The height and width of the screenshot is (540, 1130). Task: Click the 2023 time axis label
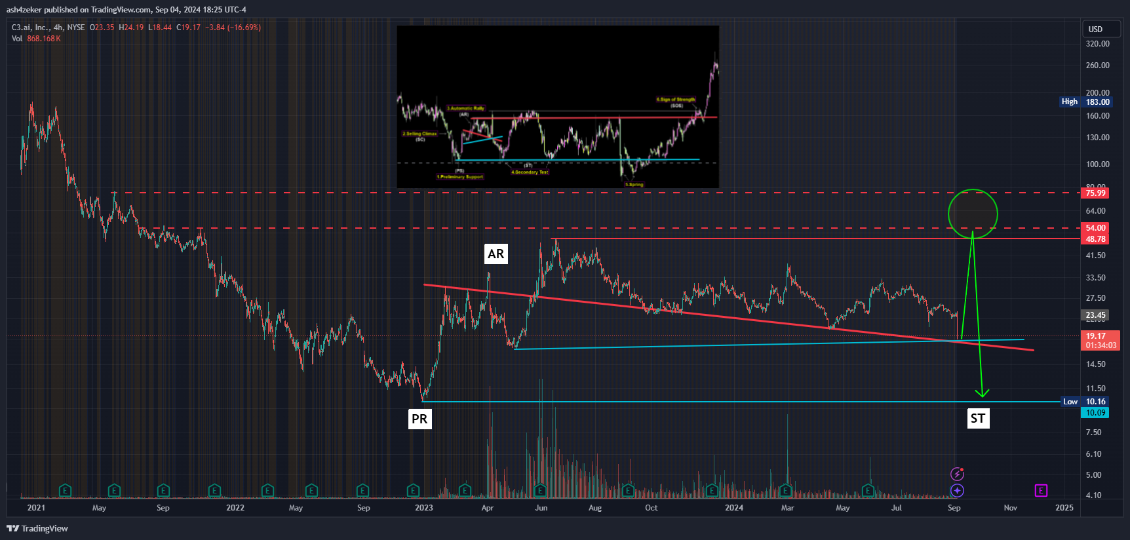424,508
